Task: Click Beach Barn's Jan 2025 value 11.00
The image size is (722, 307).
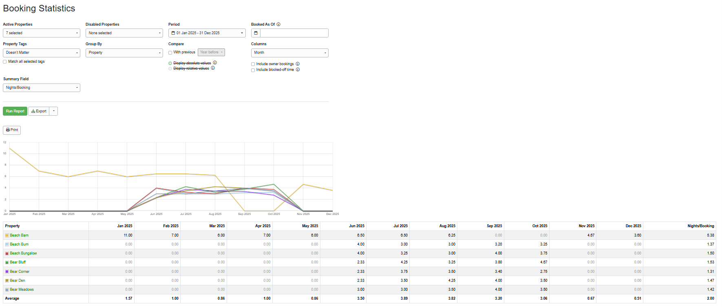Action: 128,235
